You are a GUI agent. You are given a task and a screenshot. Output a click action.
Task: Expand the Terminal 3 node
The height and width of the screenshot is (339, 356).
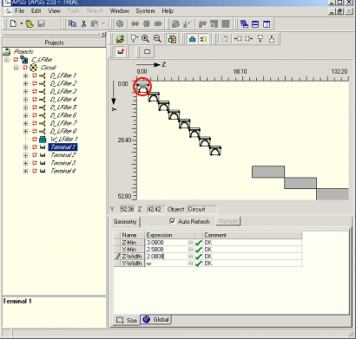point(25,163)
